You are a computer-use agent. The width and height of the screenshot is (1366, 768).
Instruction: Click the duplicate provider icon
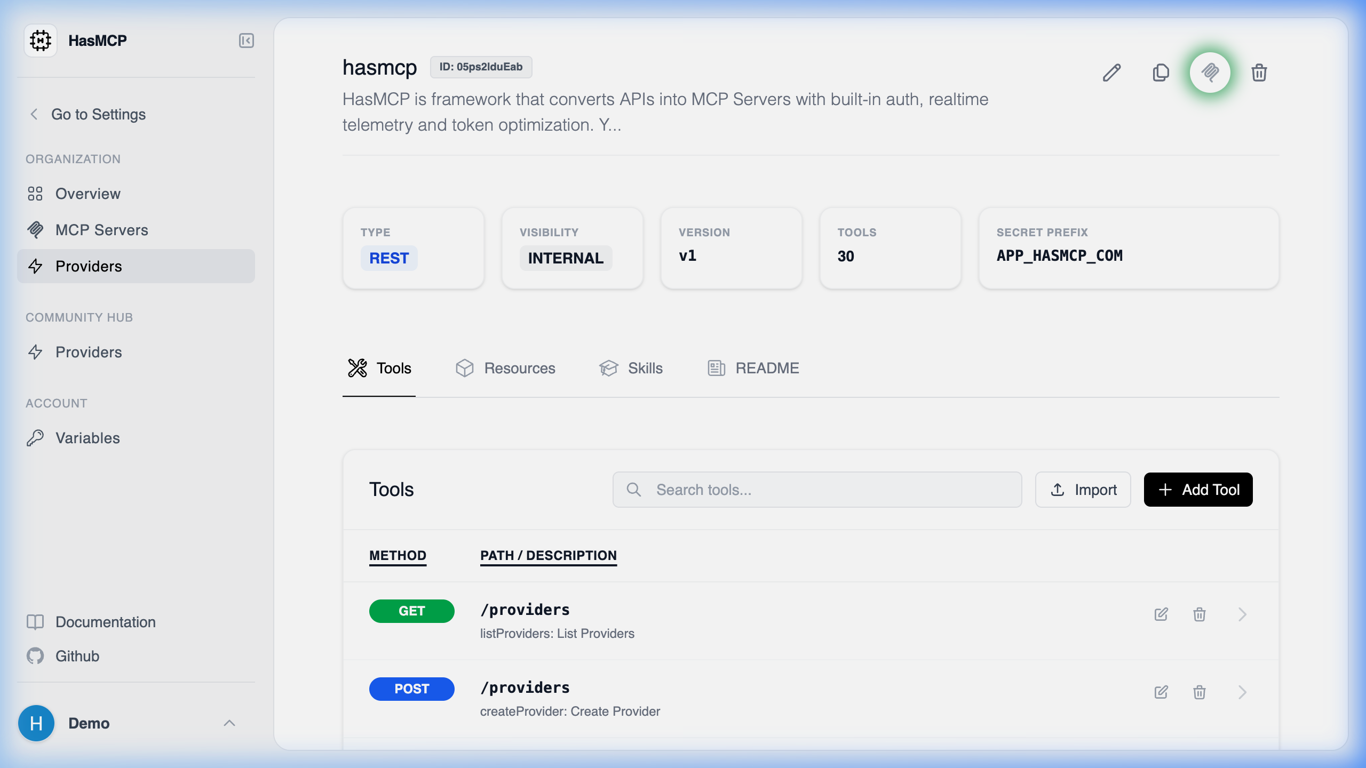[x=1161, y=73]
